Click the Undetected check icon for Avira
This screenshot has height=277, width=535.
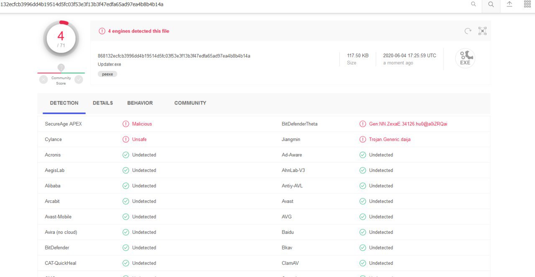pos(126,232)
